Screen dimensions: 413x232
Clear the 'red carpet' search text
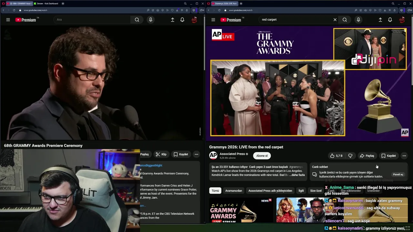click(335, 20)
